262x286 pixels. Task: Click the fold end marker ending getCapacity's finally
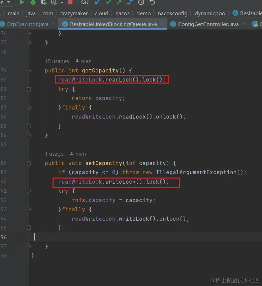tap(29, 126)
